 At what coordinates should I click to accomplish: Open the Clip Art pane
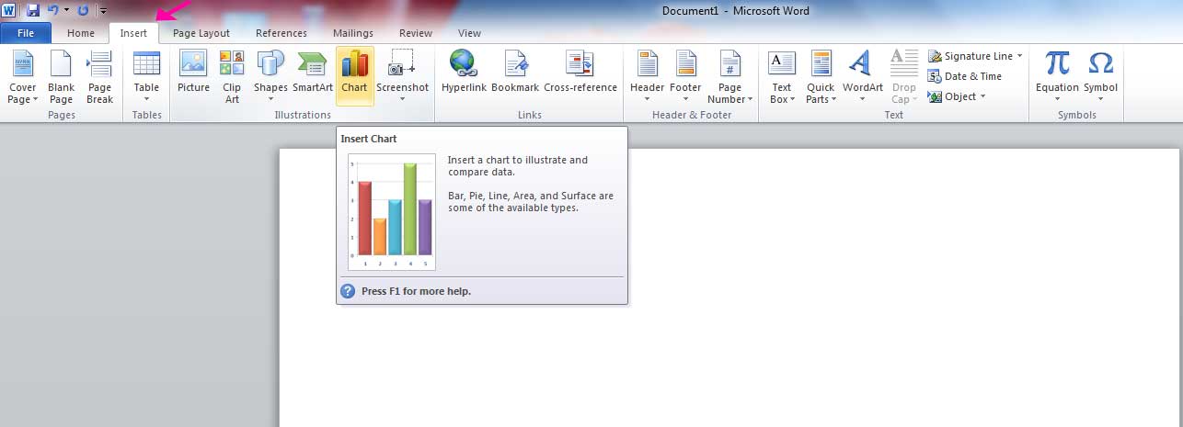click(232, 77)
